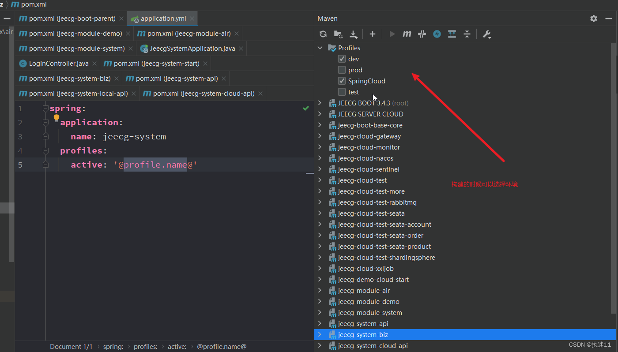Click 'Document 1/1' breadcrumb

[x=71, y=347]
